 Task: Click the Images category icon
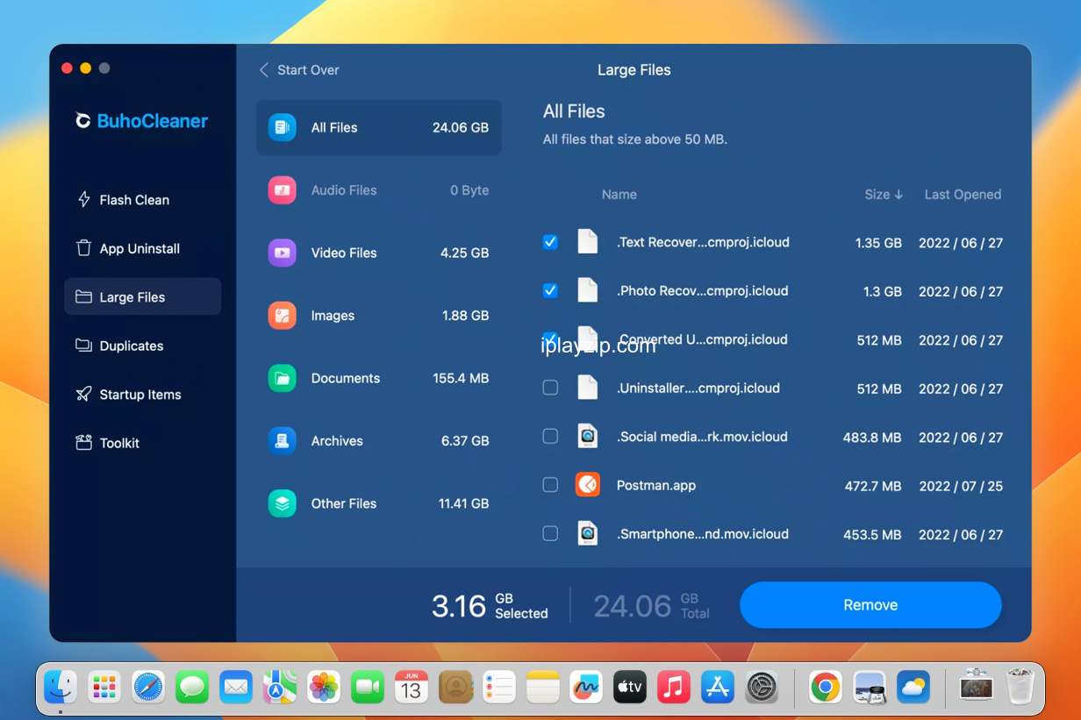(282, 316)
